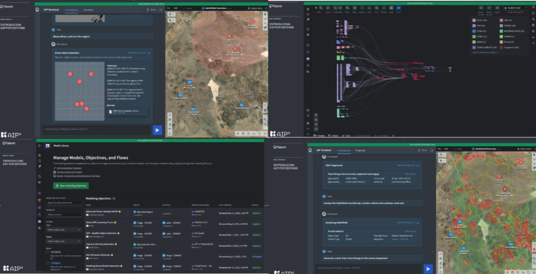The image size is (536, 274).
Task: Switch to the Proposals tab
Action: pyautogui.click(x=88, y=9)
